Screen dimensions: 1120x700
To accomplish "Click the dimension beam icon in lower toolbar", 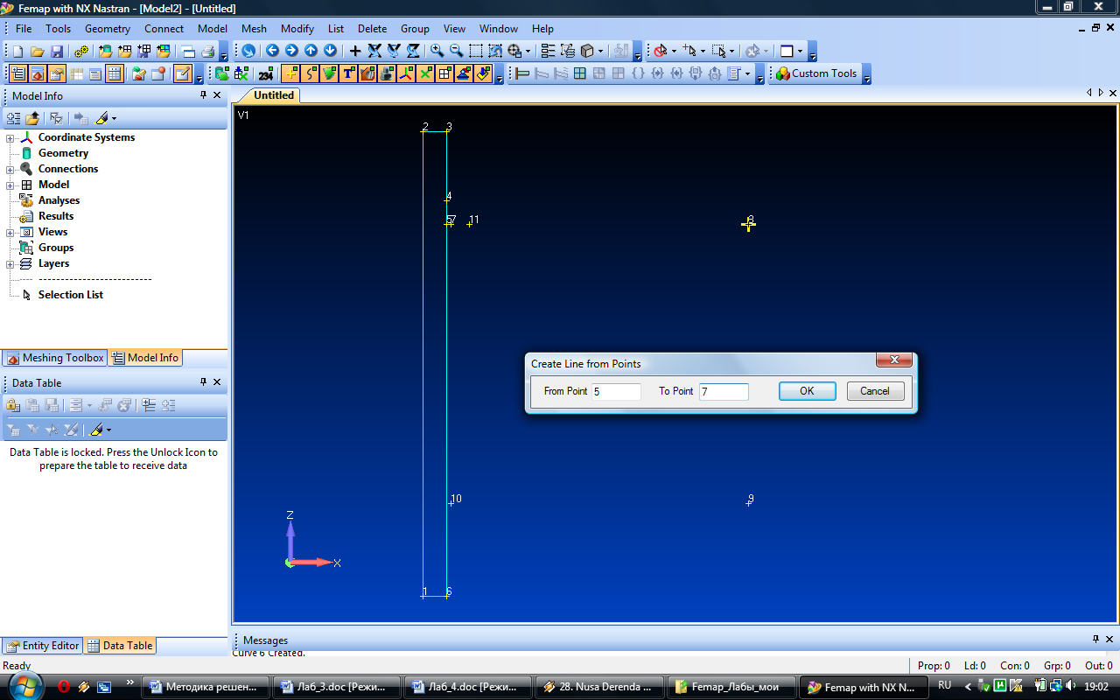I will coord(521,73).
